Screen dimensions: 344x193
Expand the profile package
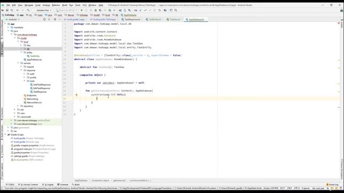click(x=24, y=77)
